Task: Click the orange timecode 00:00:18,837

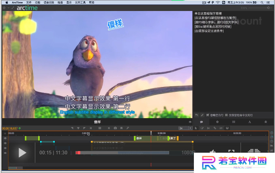Action: [x=10, y=128]
